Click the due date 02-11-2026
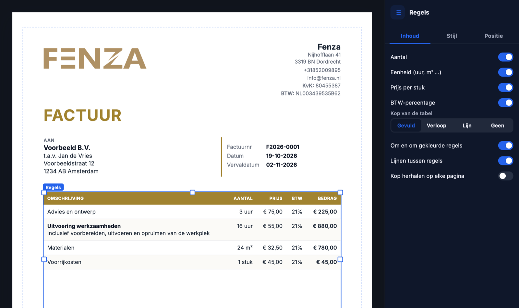The width and height of the screenshot is (519, 308). point(282,165)
